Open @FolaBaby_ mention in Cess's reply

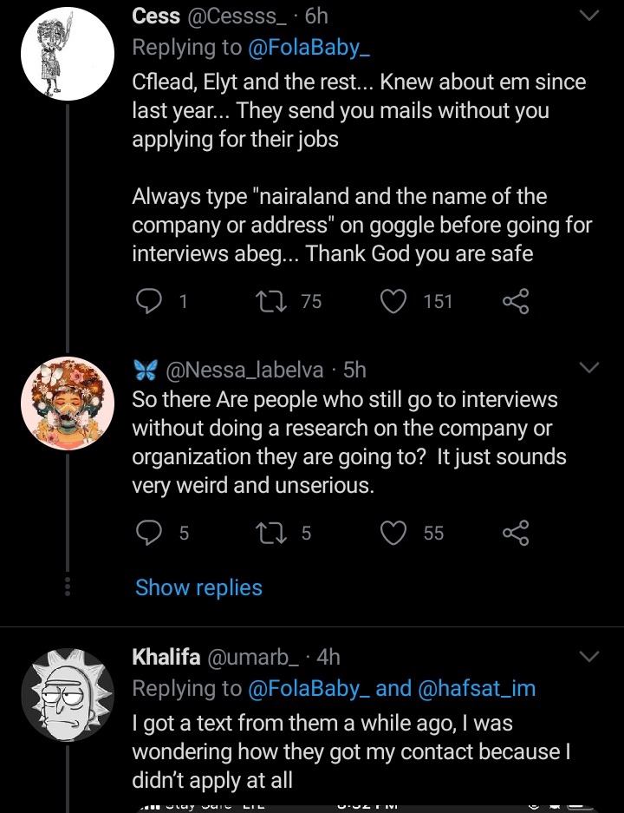point(309,48)
